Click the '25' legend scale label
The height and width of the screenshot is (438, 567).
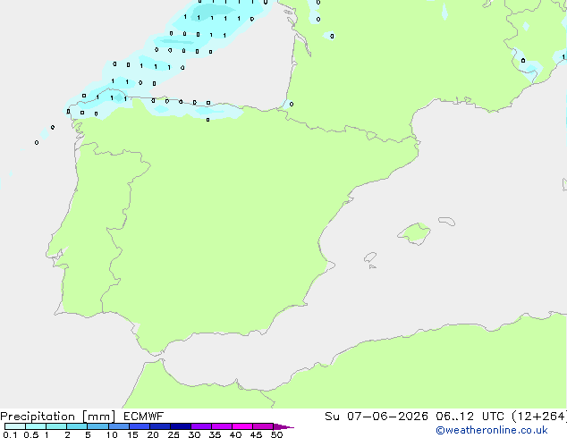173,434
